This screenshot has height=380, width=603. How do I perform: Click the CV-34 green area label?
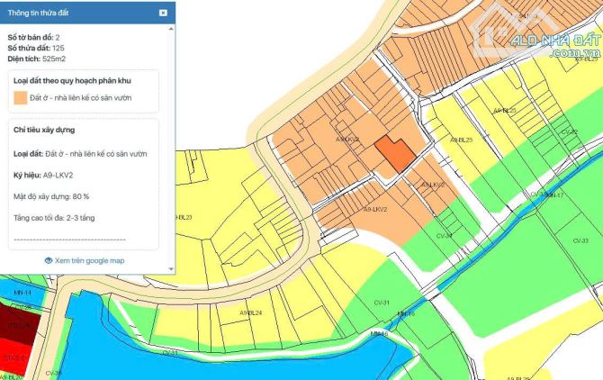[x=444, y=236]
